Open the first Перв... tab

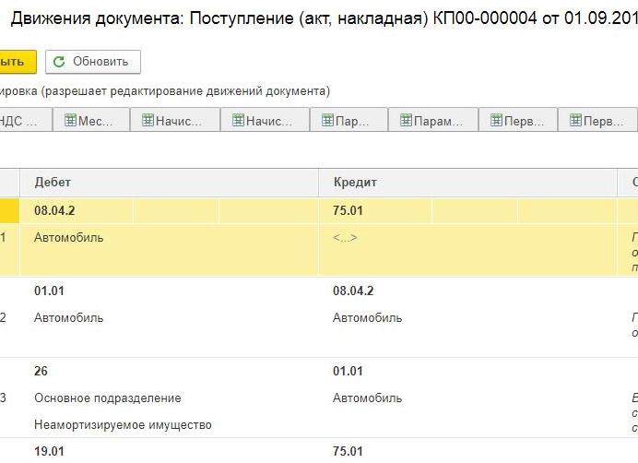(517, 120)
